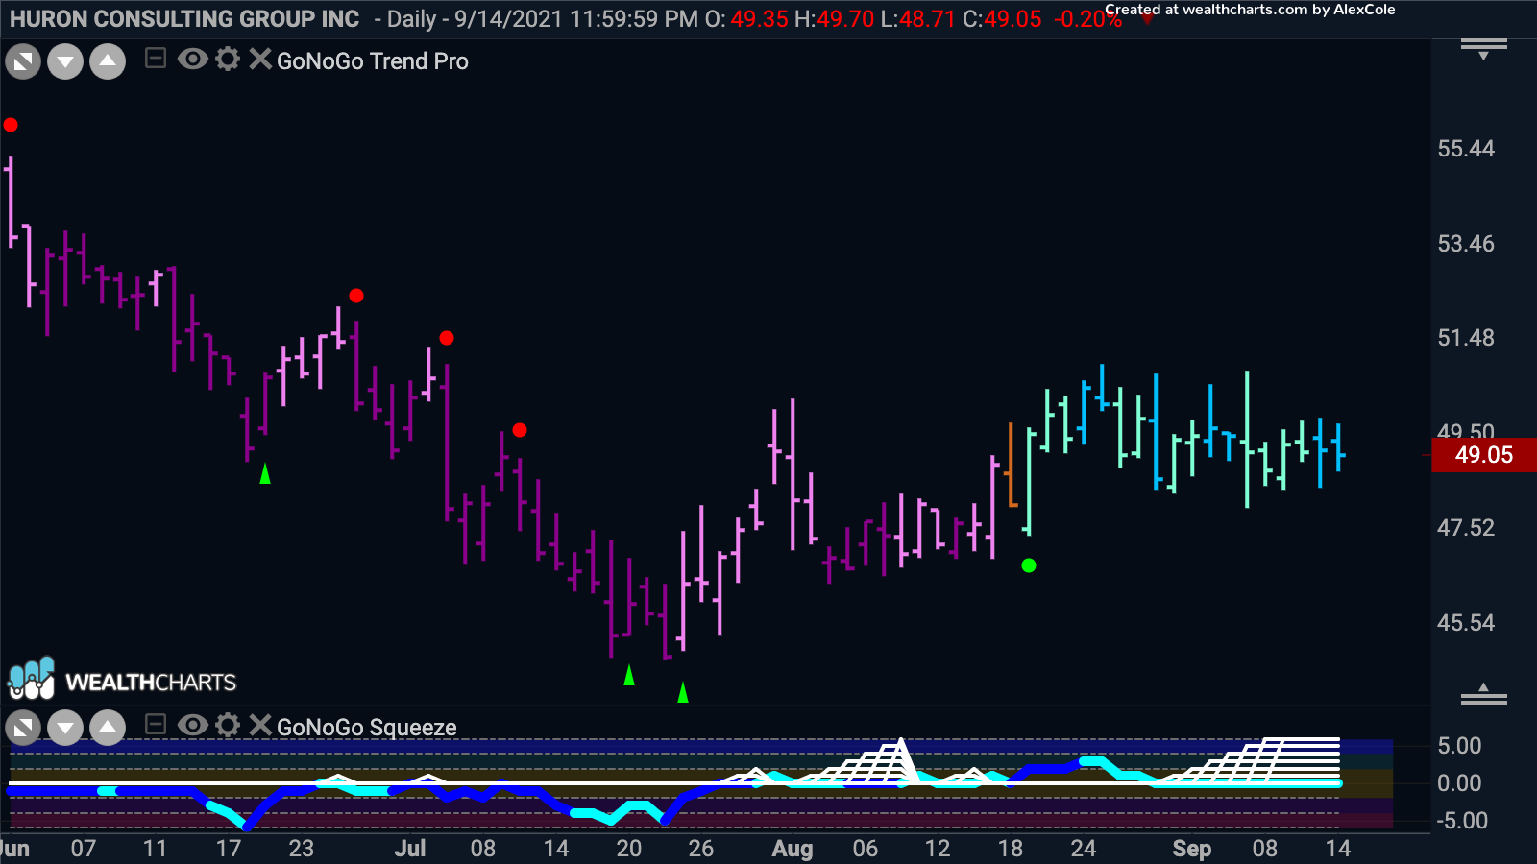Image resolution: width=1537 pixels, height=864 pixels.
Task: Click the WealthCharts logo
Action: [x=122, y=680]
